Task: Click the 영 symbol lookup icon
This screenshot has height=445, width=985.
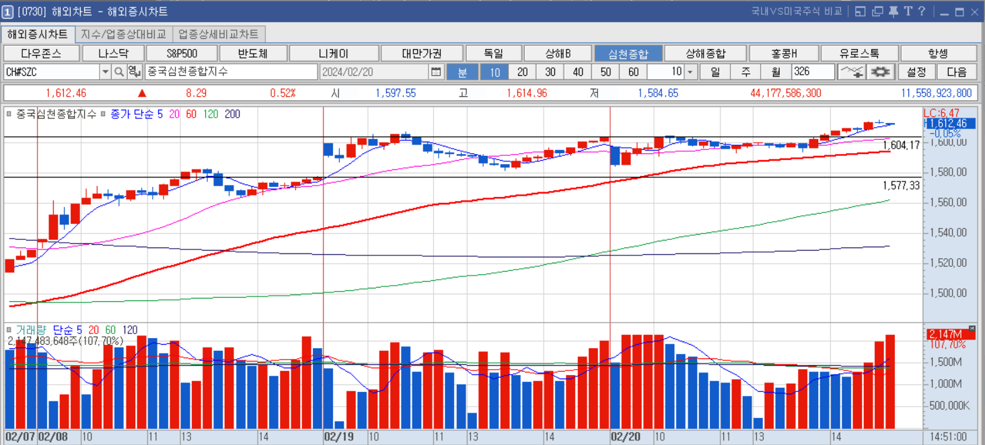Action: [x=133, y=72]
